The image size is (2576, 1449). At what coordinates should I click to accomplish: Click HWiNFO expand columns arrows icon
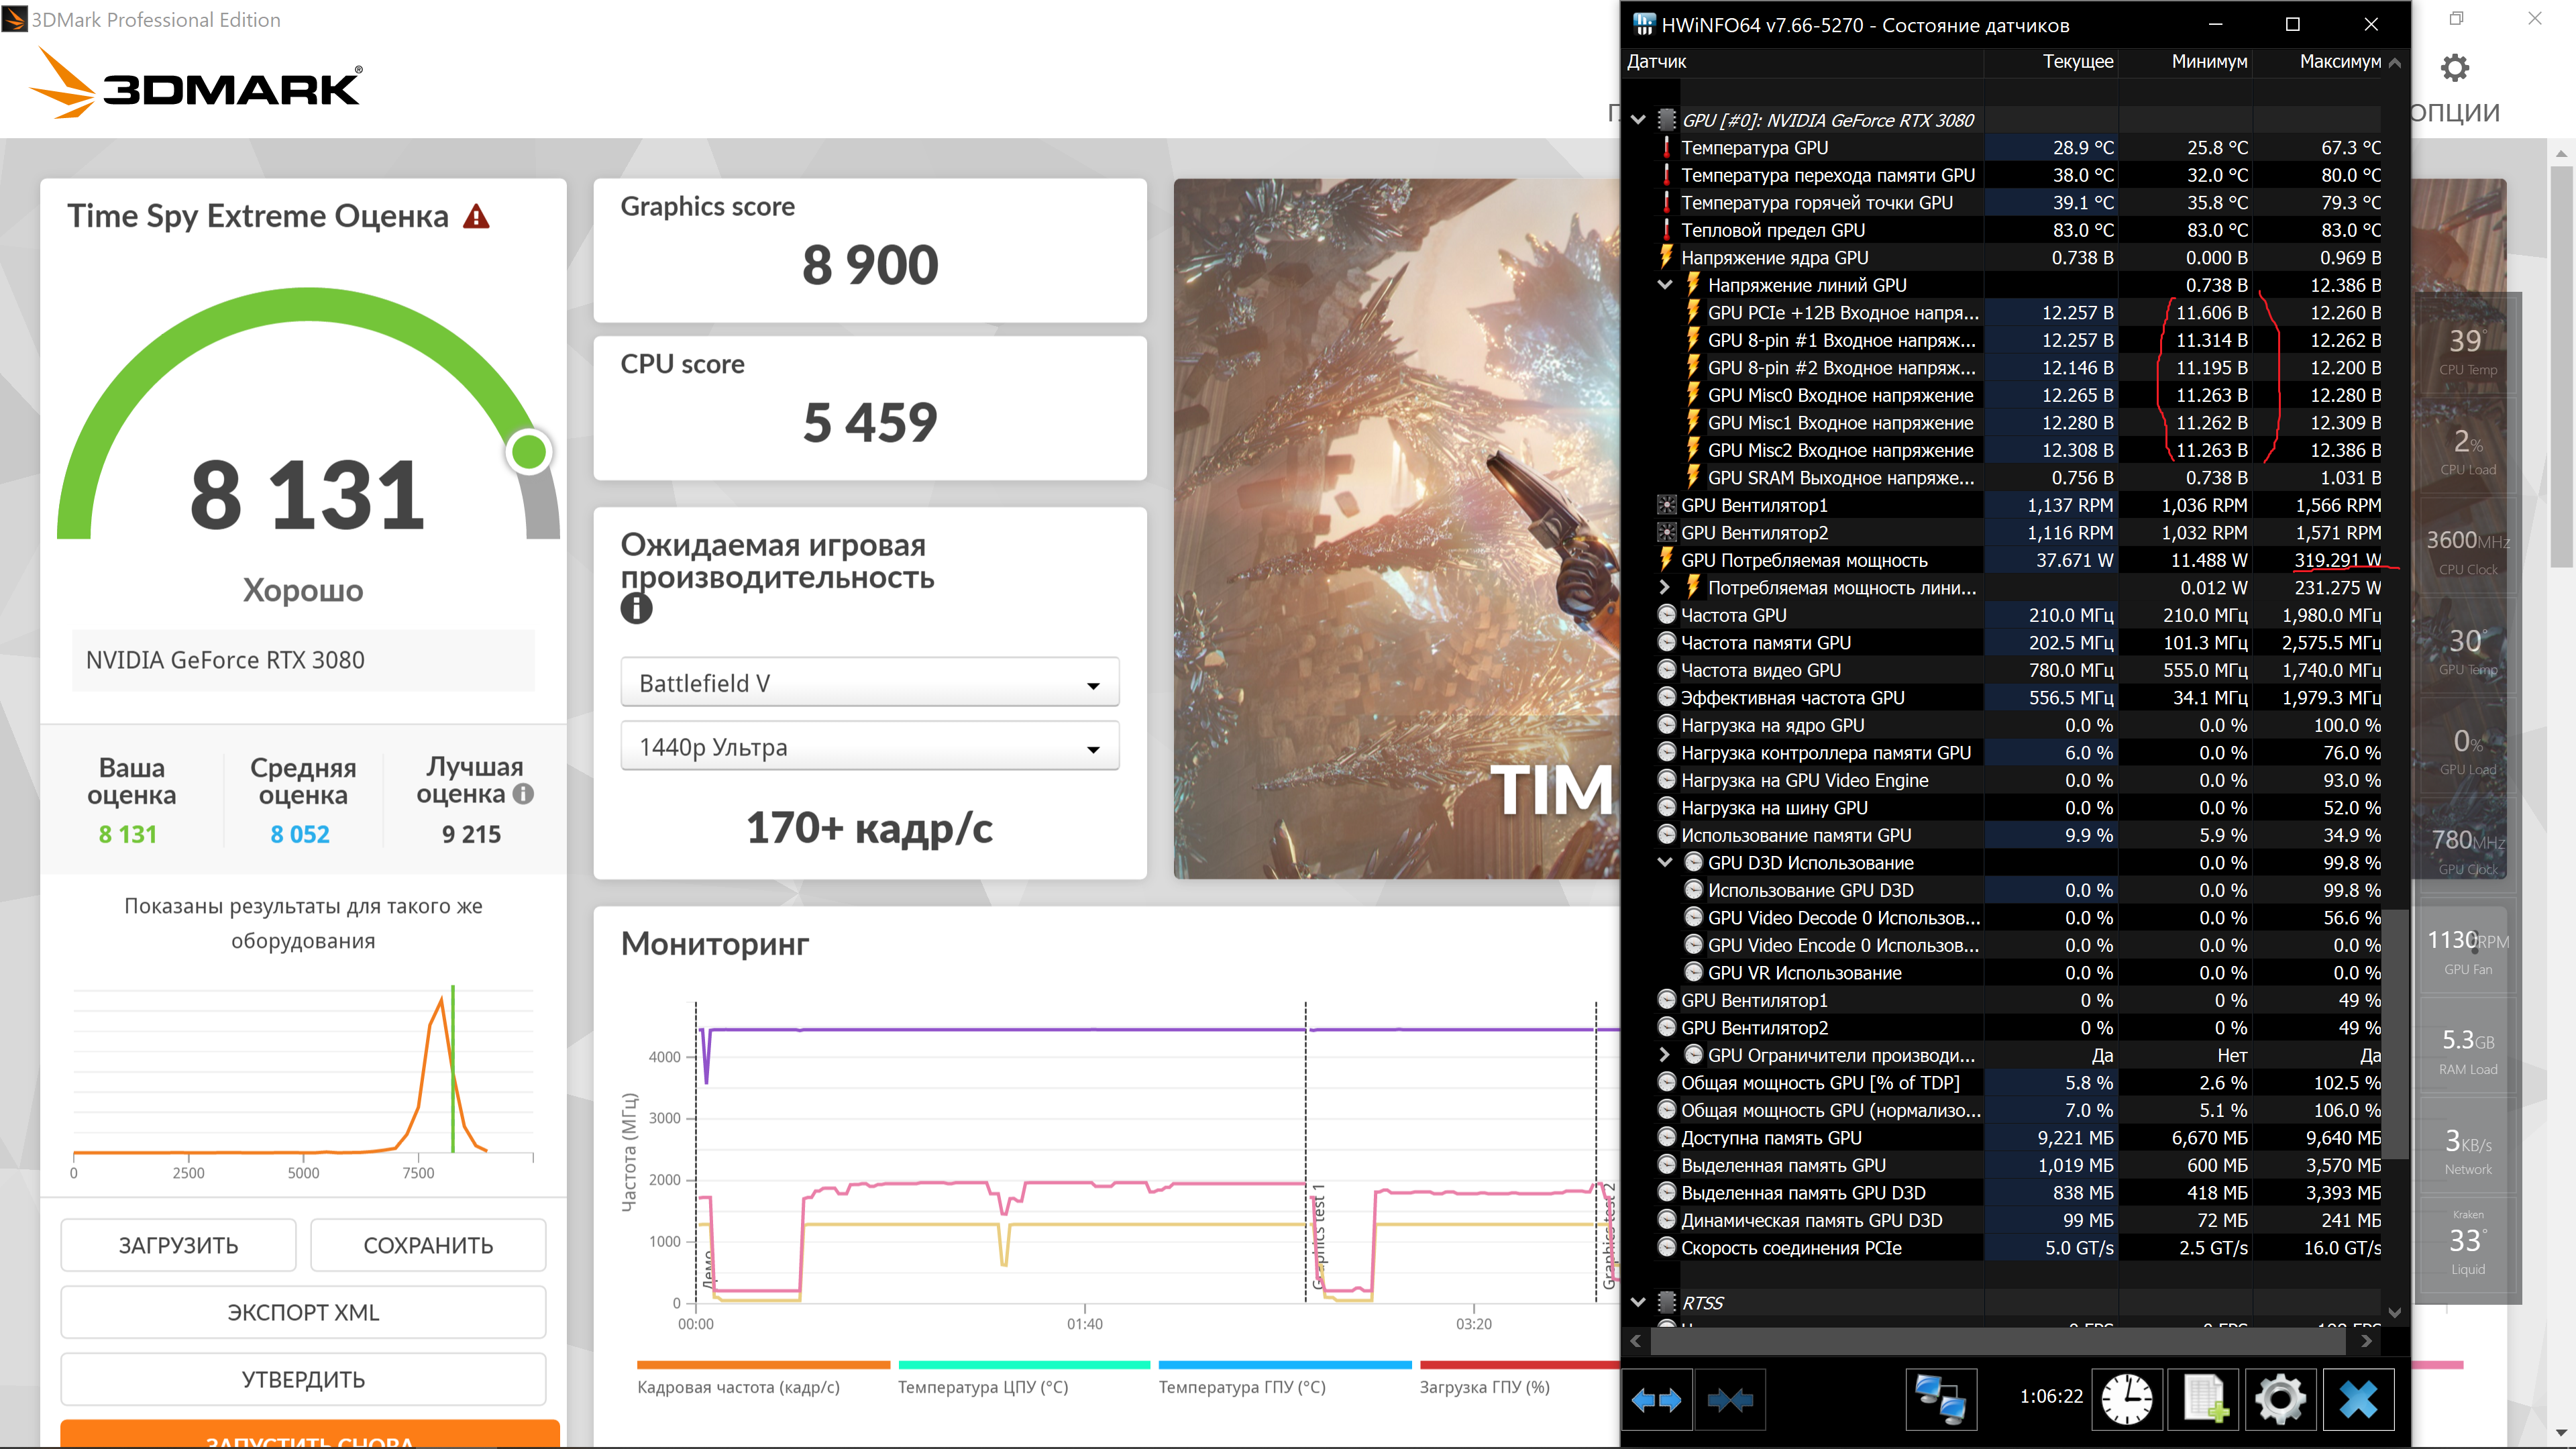tap(1656, 1399)
